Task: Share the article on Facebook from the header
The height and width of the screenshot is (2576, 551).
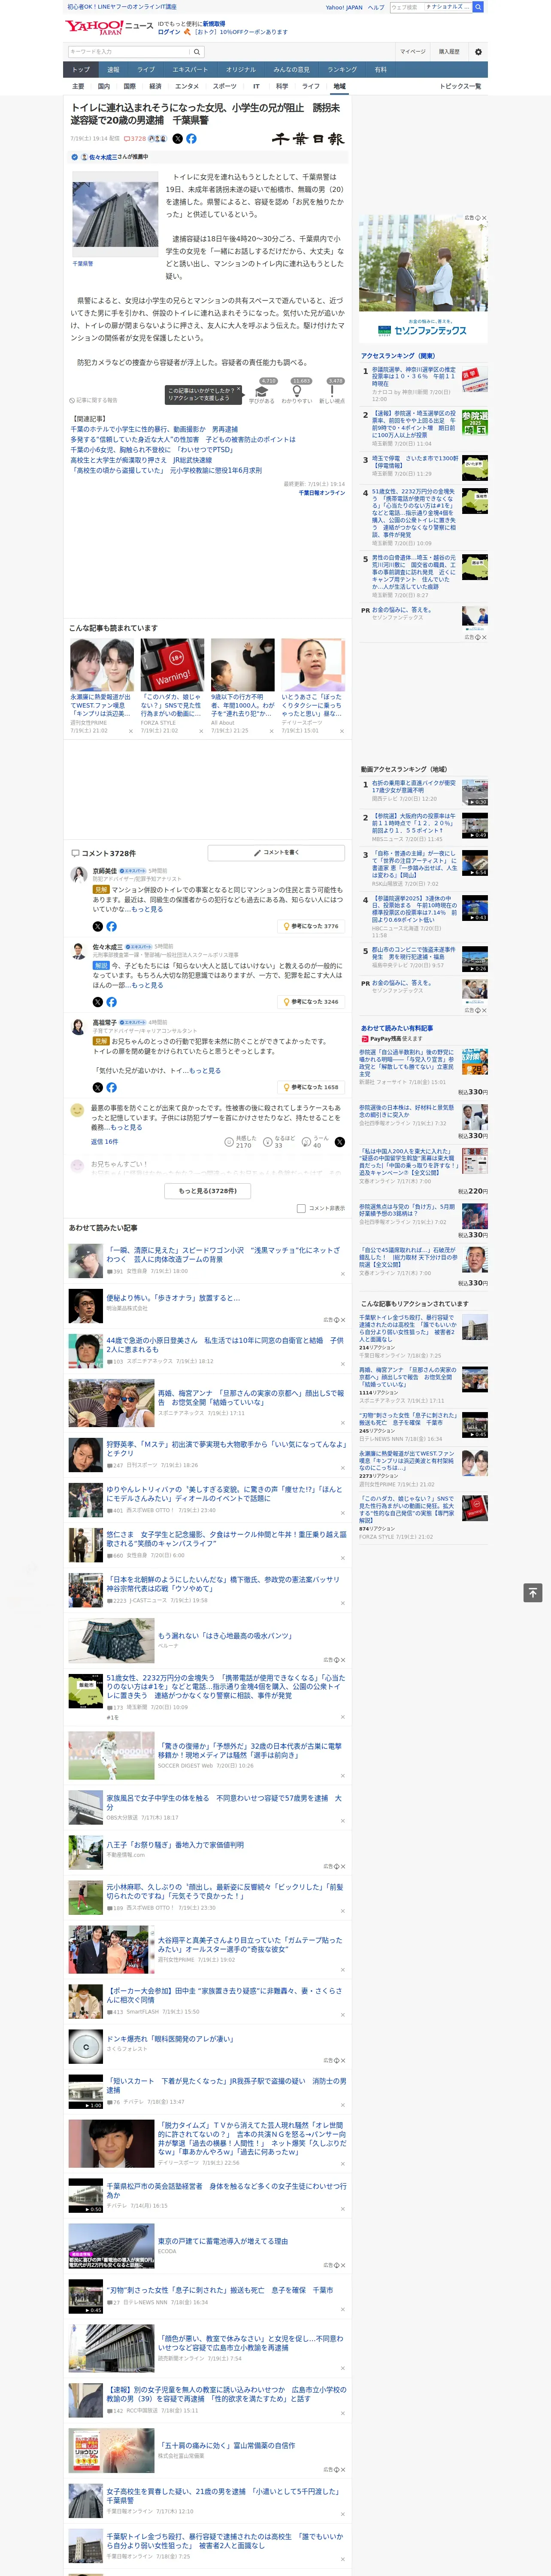Action: pyautogui.click(x=191, y=139)
